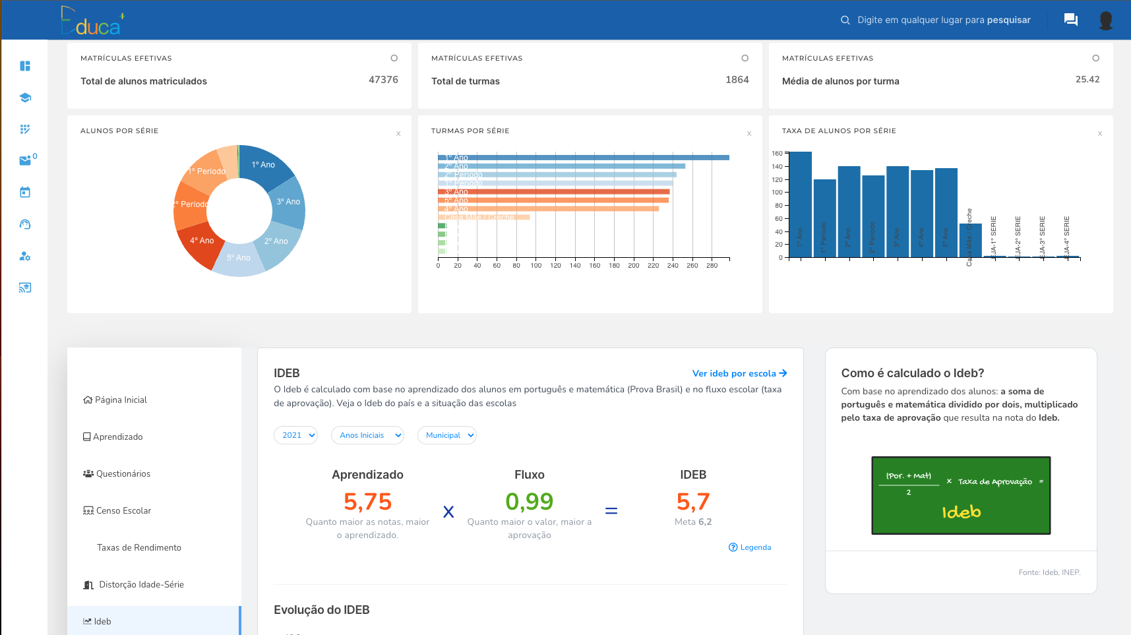
Task: Click the tallest 1º Ano bar in Taxa chart
Action: 801,204
